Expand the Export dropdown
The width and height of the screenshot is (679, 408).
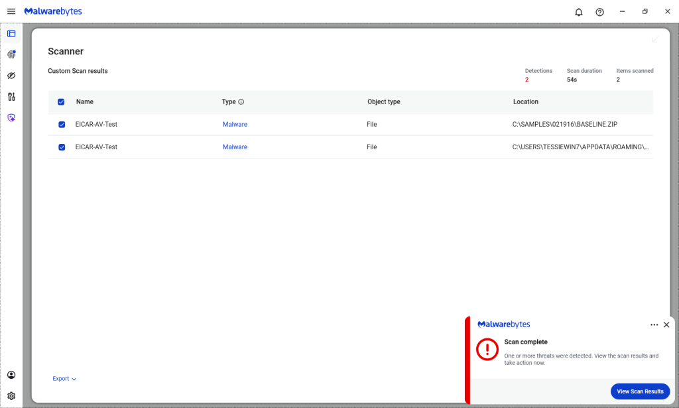point(64,379)
